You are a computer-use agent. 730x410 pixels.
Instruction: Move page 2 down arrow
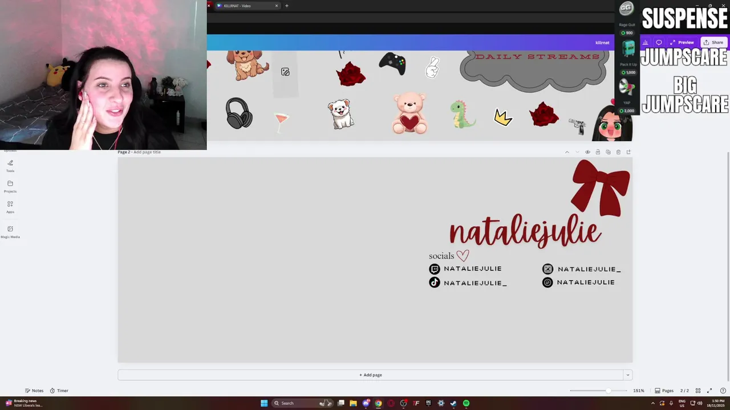tap(577, 152)
